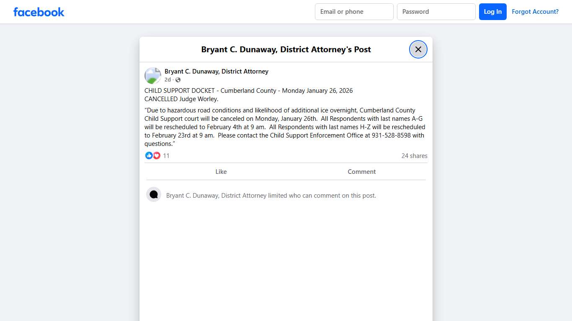Dismiss the post dialog with the X
Screen dimensions: 572x321
point(418,49)
